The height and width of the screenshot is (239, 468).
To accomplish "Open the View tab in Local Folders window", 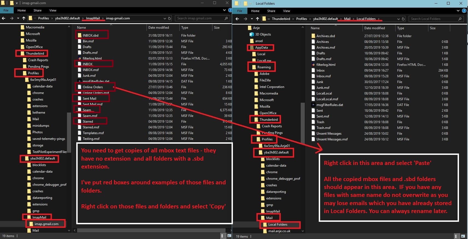I will (286, 11).
